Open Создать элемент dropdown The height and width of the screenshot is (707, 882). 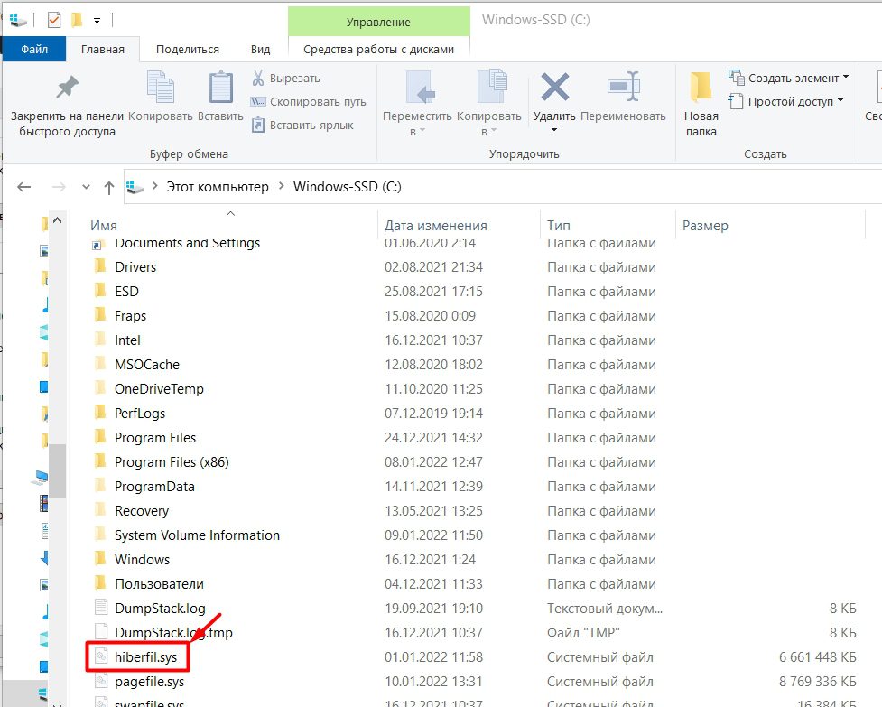click(788, 78)
